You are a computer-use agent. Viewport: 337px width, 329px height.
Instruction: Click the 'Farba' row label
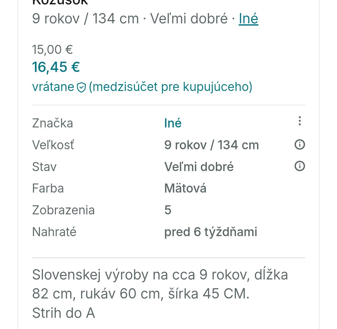(48, 188)
